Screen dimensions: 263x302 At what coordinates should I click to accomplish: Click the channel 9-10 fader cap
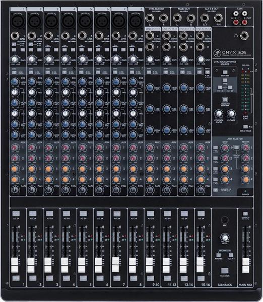[150, 265]
